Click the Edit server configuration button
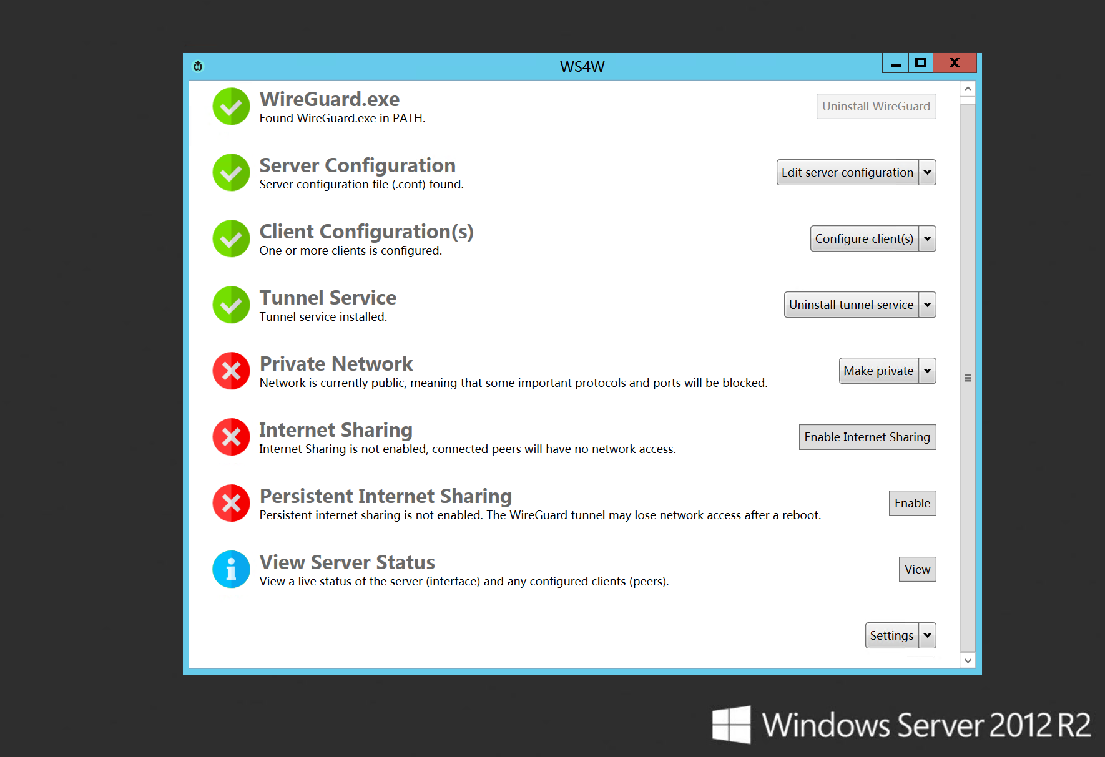Image resolution: width=1105 pixels, height=757 pixels. [847, 173]
